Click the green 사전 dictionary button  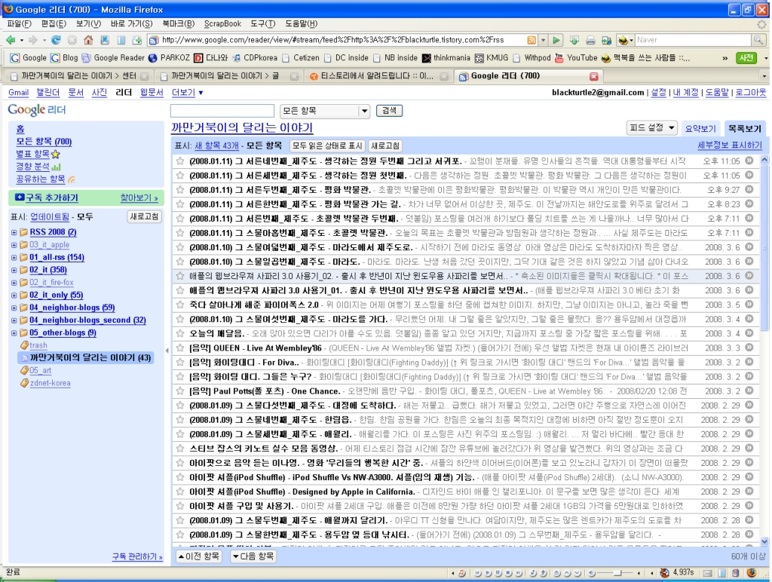(746, 57)
